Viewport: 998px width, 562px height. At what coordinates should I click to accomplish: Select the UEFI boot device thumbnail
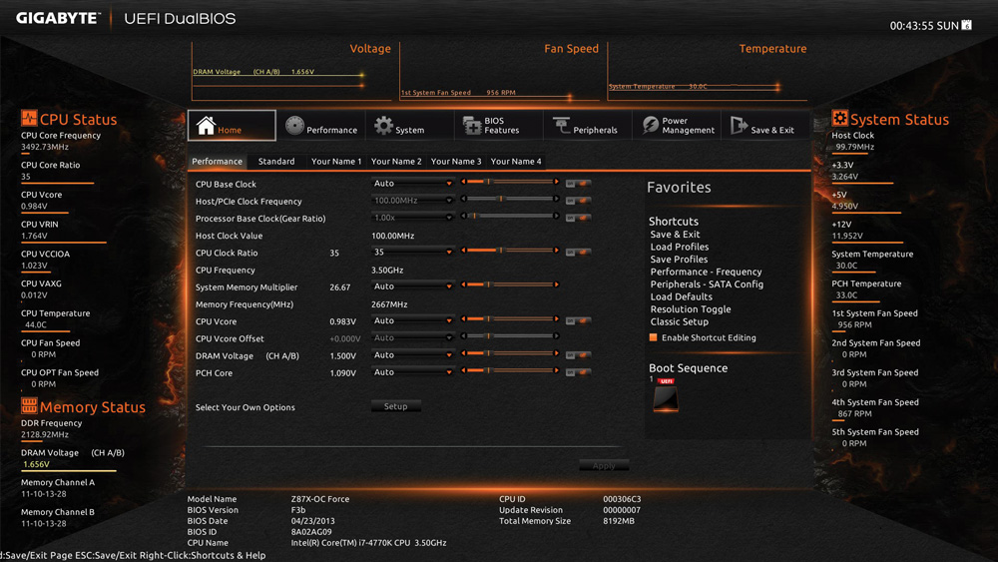665,397
